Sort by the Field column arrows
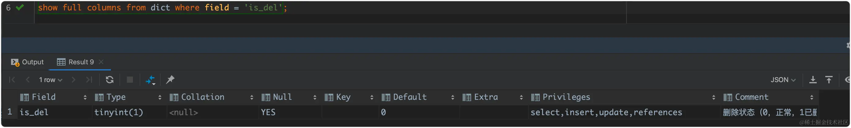Image resolution: width=851 pixels, height=128 pixels. tap(85, 97)
